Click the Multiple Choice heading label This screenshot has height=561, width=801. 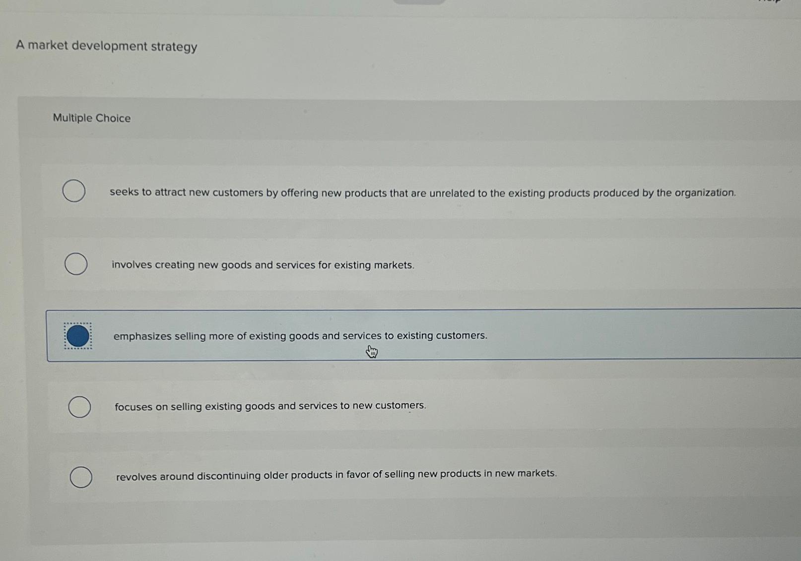click(x=91, y=118)
